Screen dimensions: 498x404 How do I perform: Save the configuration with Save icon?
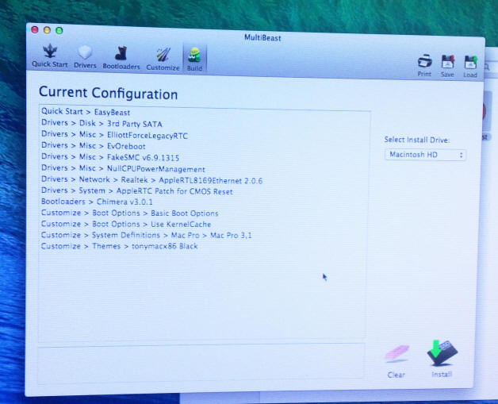click(x=447, y=63)
